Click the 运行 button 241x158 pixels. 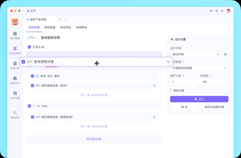point(199,99)
